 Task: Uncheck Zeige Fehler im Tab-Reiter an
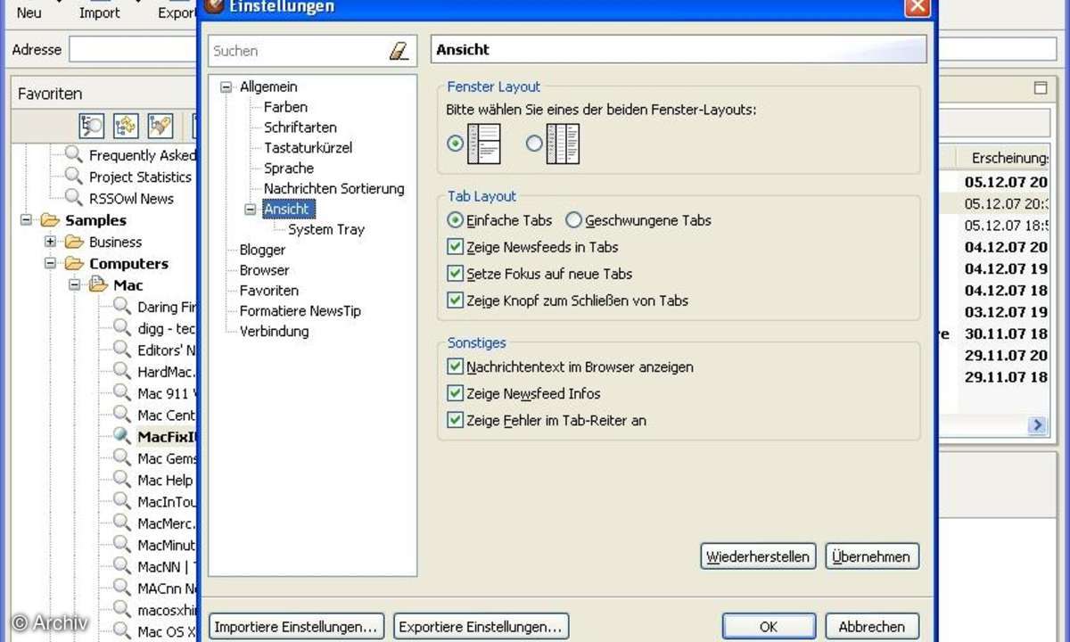point(456,420)
